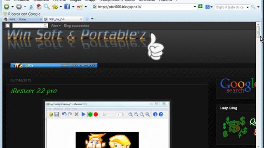This screenshot has width=264, height=148.
Task: Go to the browser Home page icon
Action: [39, 7]
